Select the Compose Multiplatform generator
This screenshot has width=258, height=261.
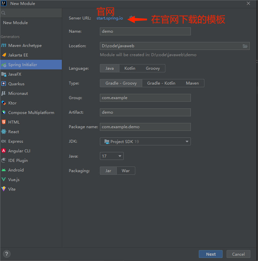[31, 113]
